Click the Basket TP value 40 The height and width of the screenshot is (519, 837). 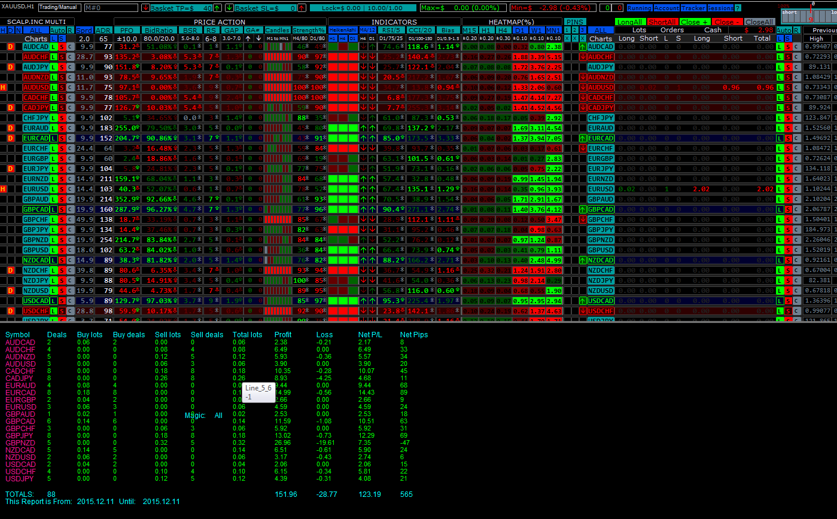coord(207,8)
